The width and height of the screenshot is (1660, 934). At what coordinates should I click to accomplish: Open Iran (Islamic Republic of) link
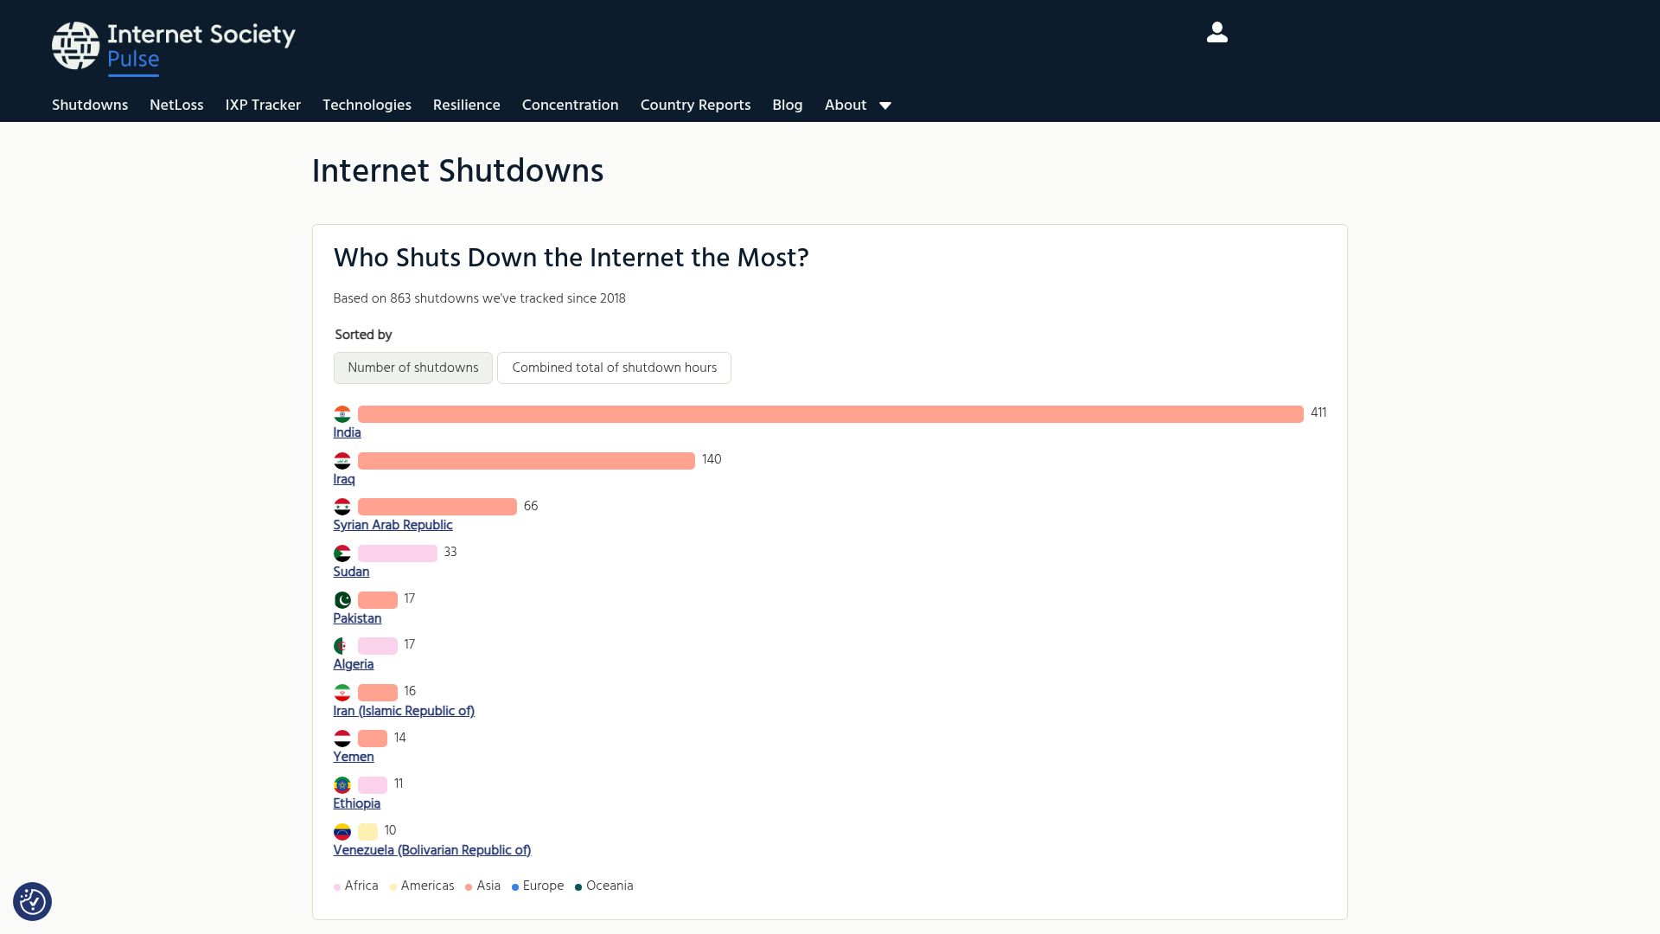coord(404,711)
